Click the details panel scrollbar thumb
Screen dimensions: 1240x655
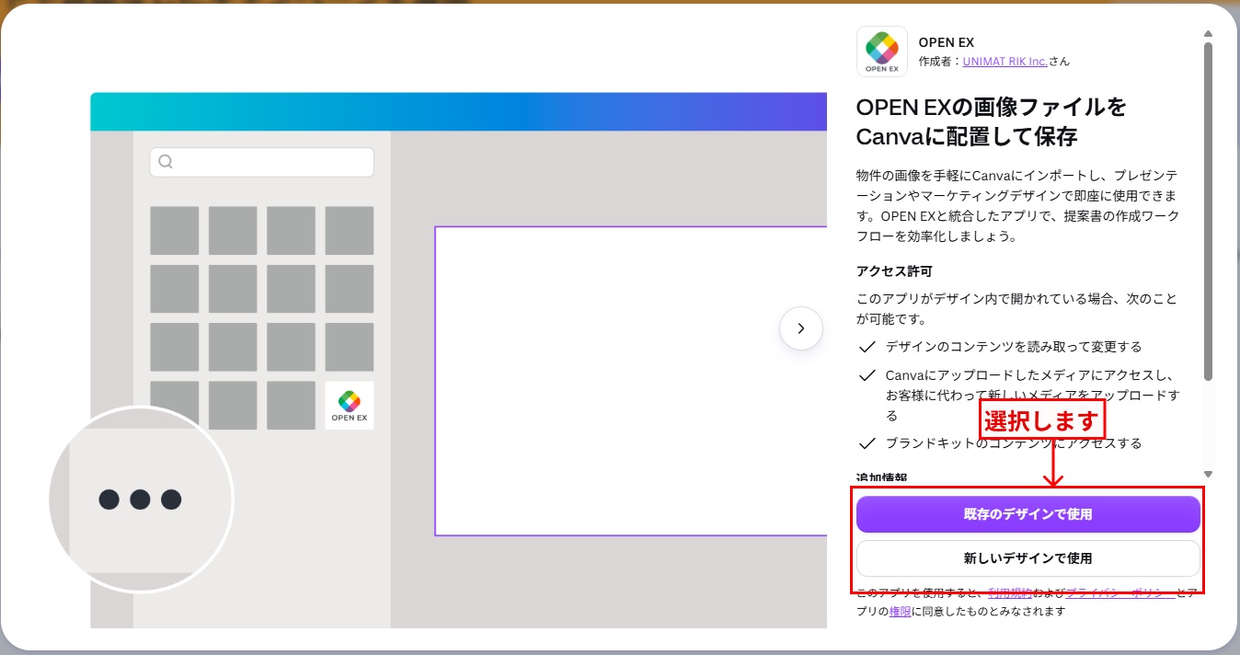click(x=1209, y=212)
